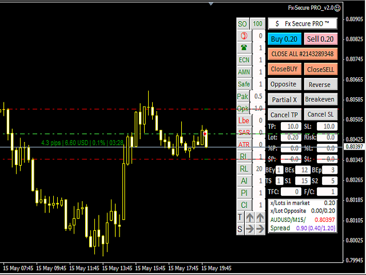Click the left up arrow beside T
This screenshot has width=366, height=275.
(250, 218)
